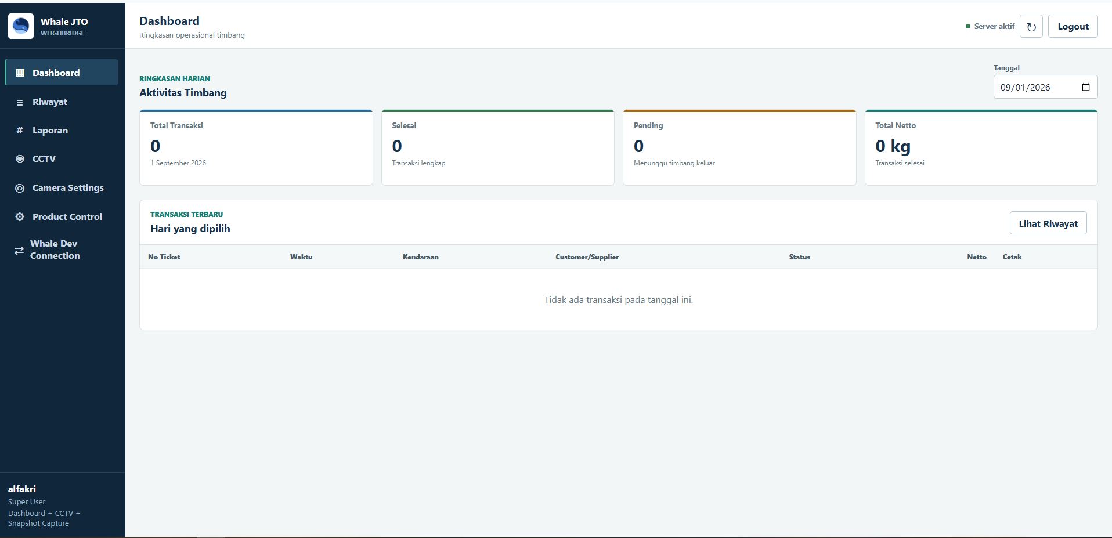The image size is (1112, 538).
Task: Click the refresh icon button near Logout
Action: coord(1031,26)
